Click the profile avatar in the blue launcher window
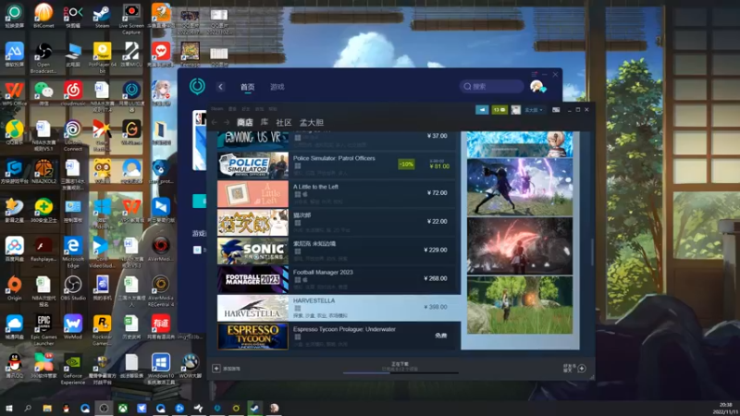Screen dimensions: 740x416 pos(537,86)
